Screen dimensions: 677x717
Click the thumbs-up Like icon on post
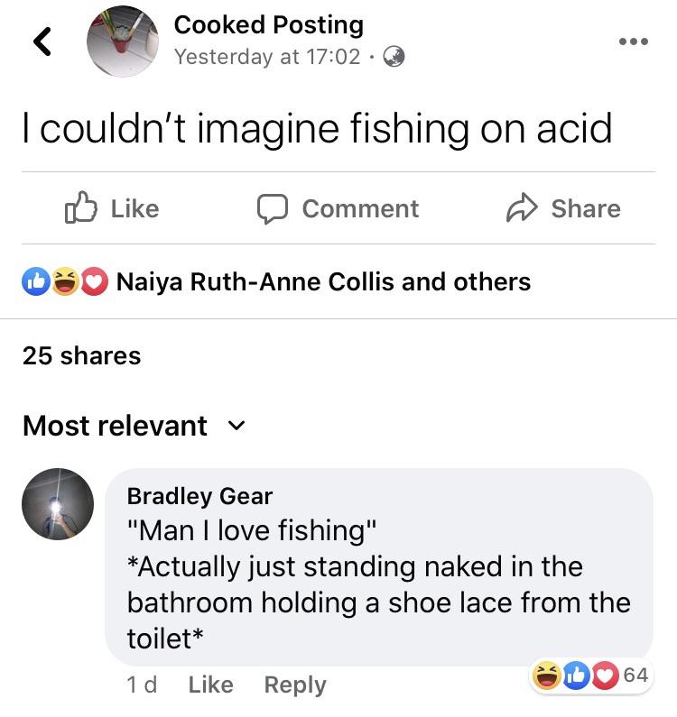[x=79, y=208]
